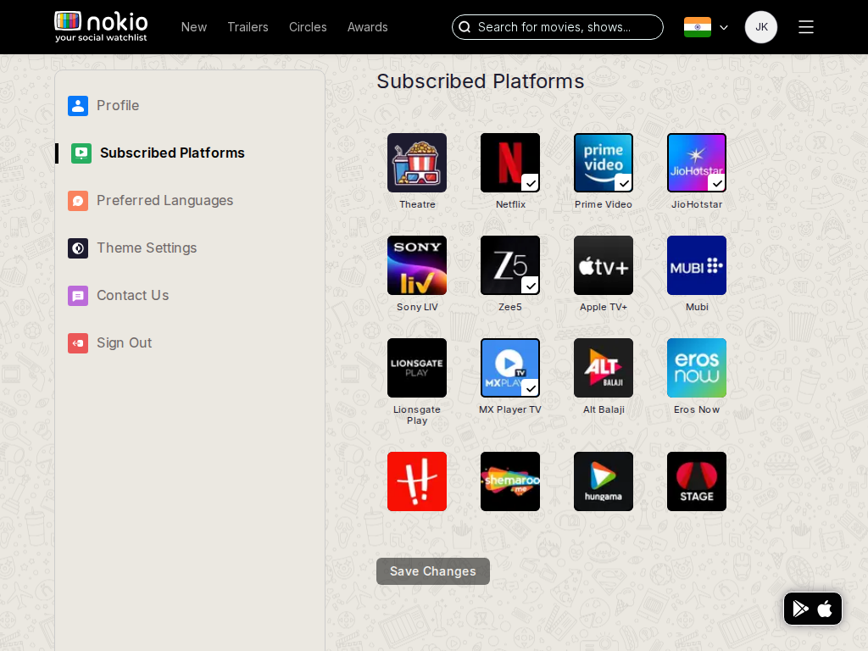Click the Profile sidebar icon
Viewport: 868px width, 651px height.
(x=78, y=106)
